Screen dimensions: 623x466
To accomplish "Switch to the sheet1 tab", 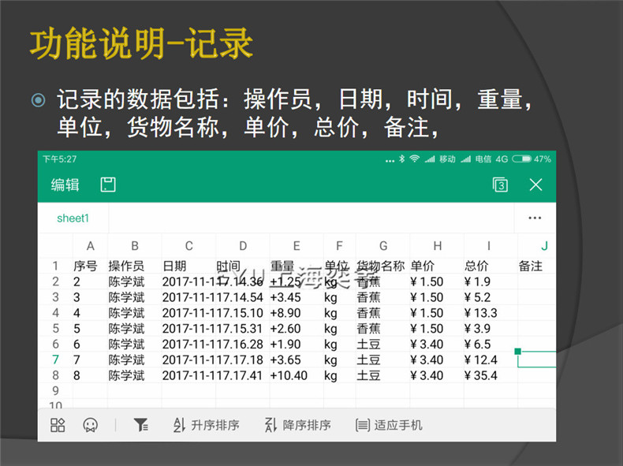I will pos(73,218).
